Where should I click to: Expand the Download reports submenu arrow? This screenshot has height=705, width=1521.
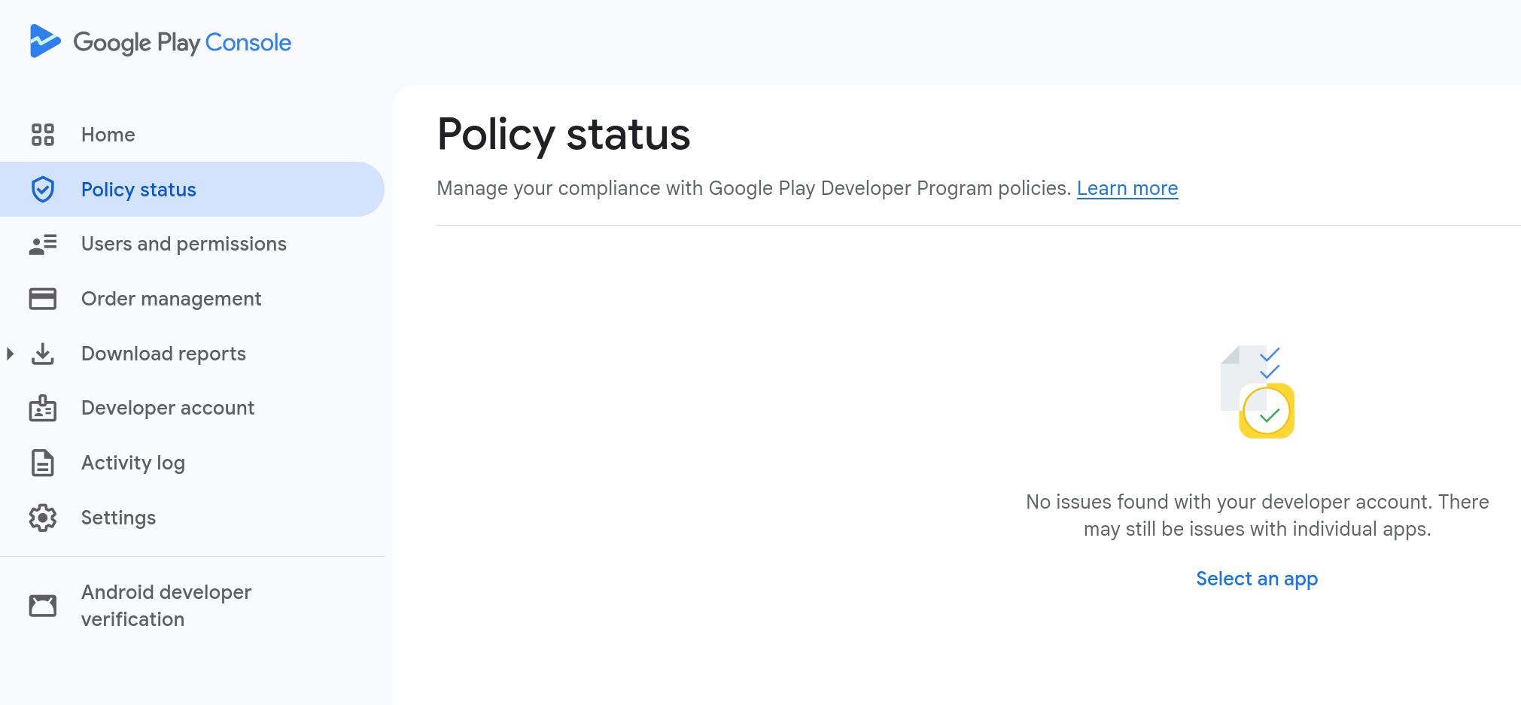11,354
